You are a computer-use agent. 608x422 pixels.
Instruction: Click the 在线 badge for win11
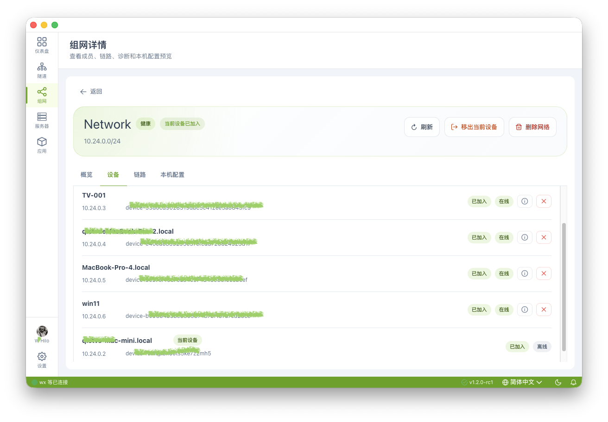point(504,310)
